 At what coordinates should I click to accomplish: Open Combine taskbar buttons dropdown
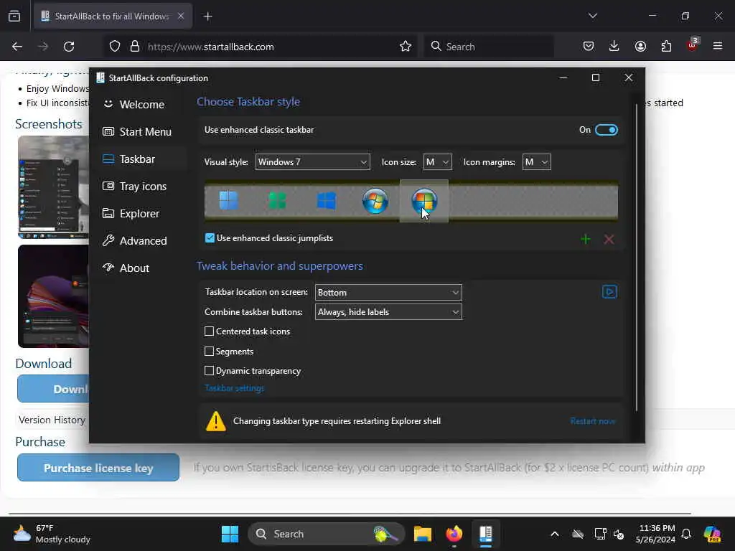point(388,312)
